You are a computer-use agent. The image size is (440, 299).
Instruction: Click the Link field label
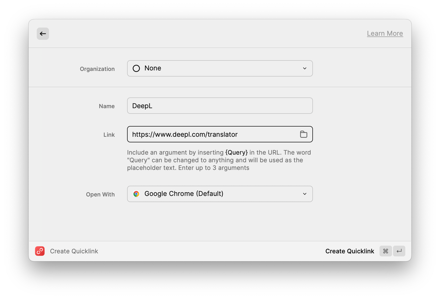(109, 135)
